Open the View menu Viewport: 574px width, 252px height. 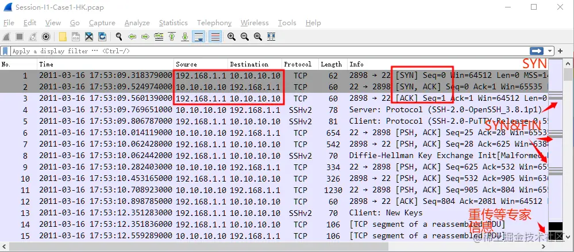click(x=53, y=23)
